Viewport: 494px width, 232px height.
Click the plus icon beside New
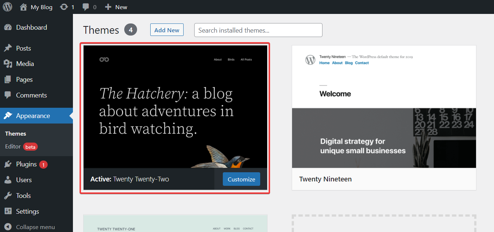pyautogui.click(x=108, y=7)
